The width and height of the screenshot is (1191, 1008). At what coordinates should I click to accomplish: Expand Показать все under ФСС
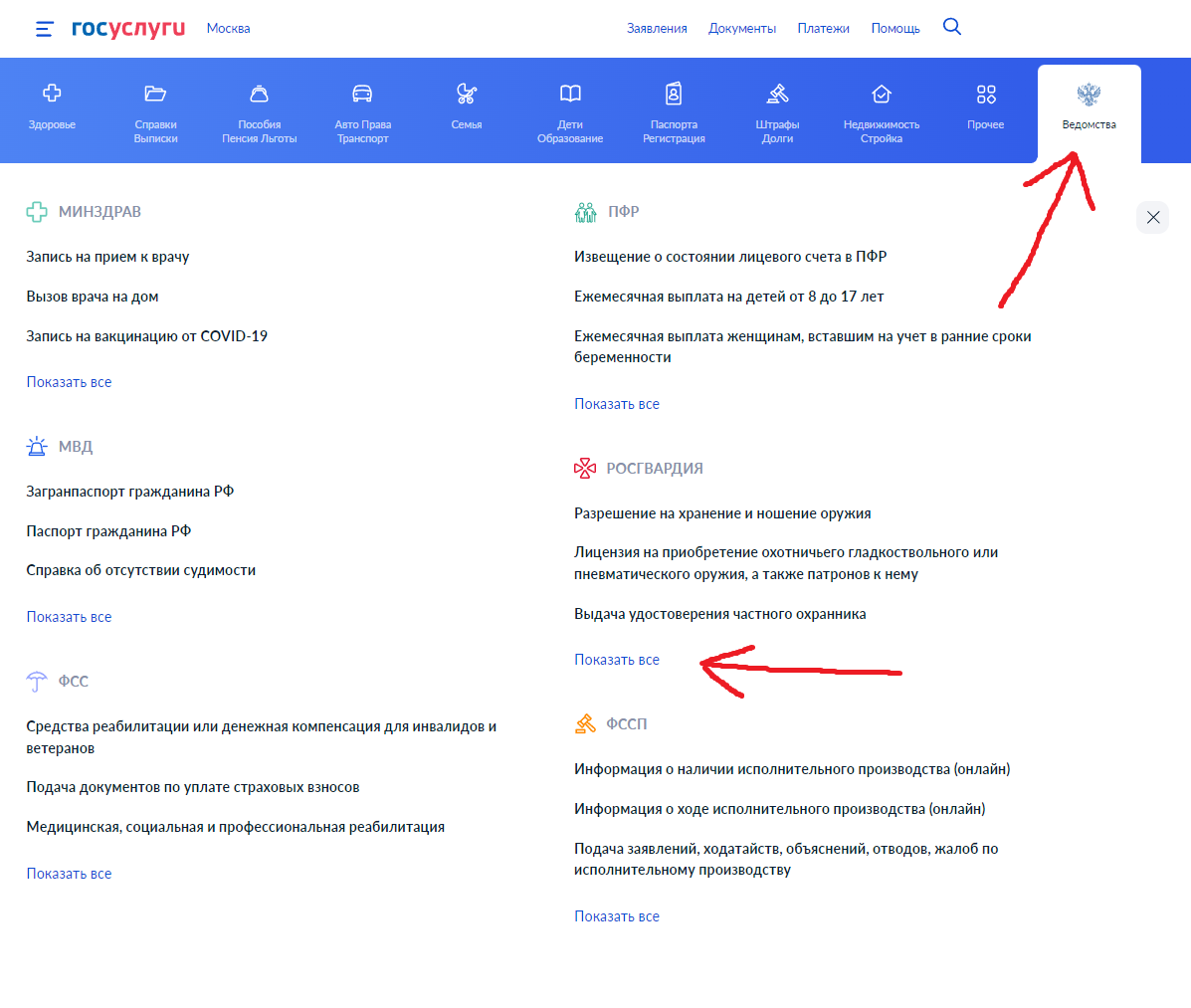69,874
